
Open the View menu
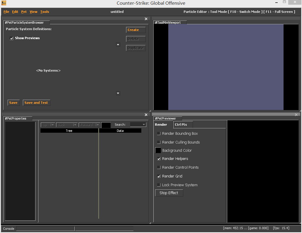[x=33, y=12]
